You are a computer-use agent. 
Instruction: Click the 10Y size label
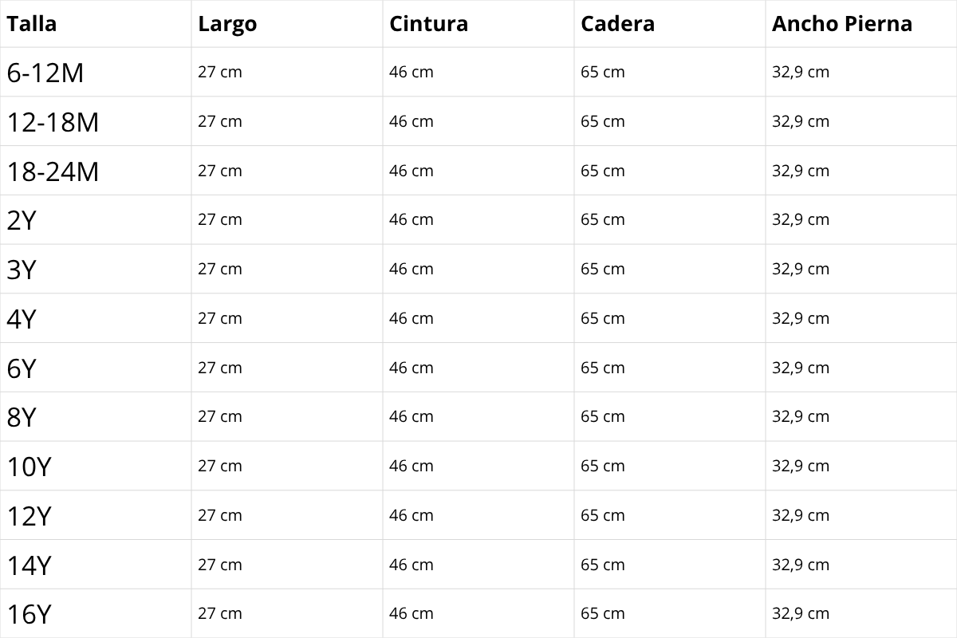click(29, 467)
